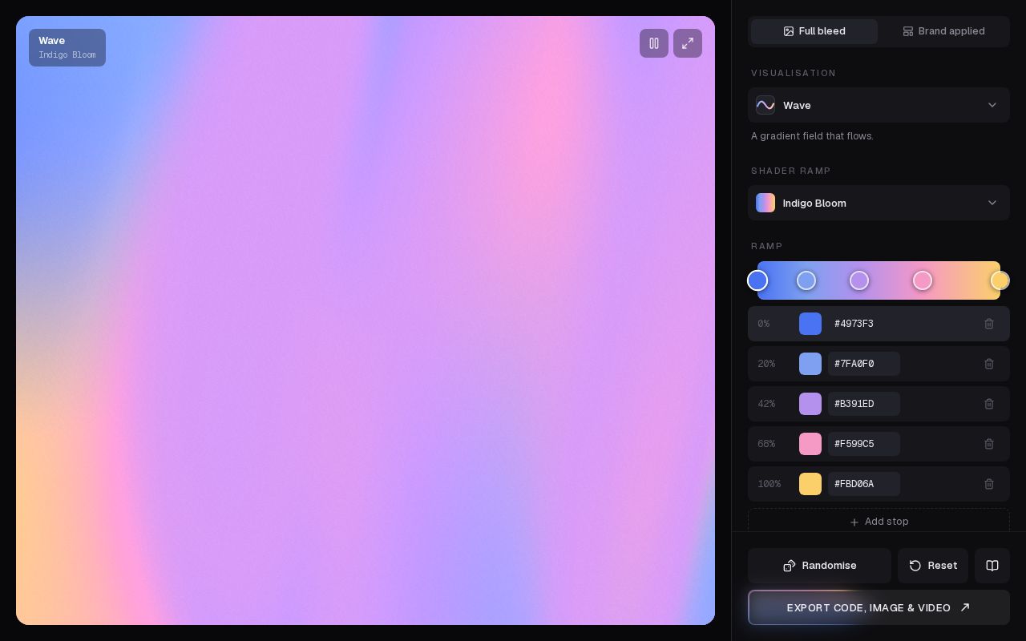Click Add stop button
The width and height of the screenshot is (1026, 641).
879,522
